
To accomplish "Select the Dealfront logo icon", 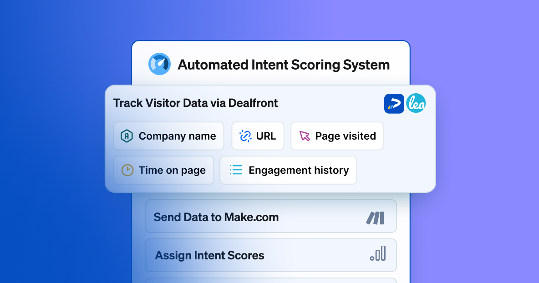I will click(394, 103).
